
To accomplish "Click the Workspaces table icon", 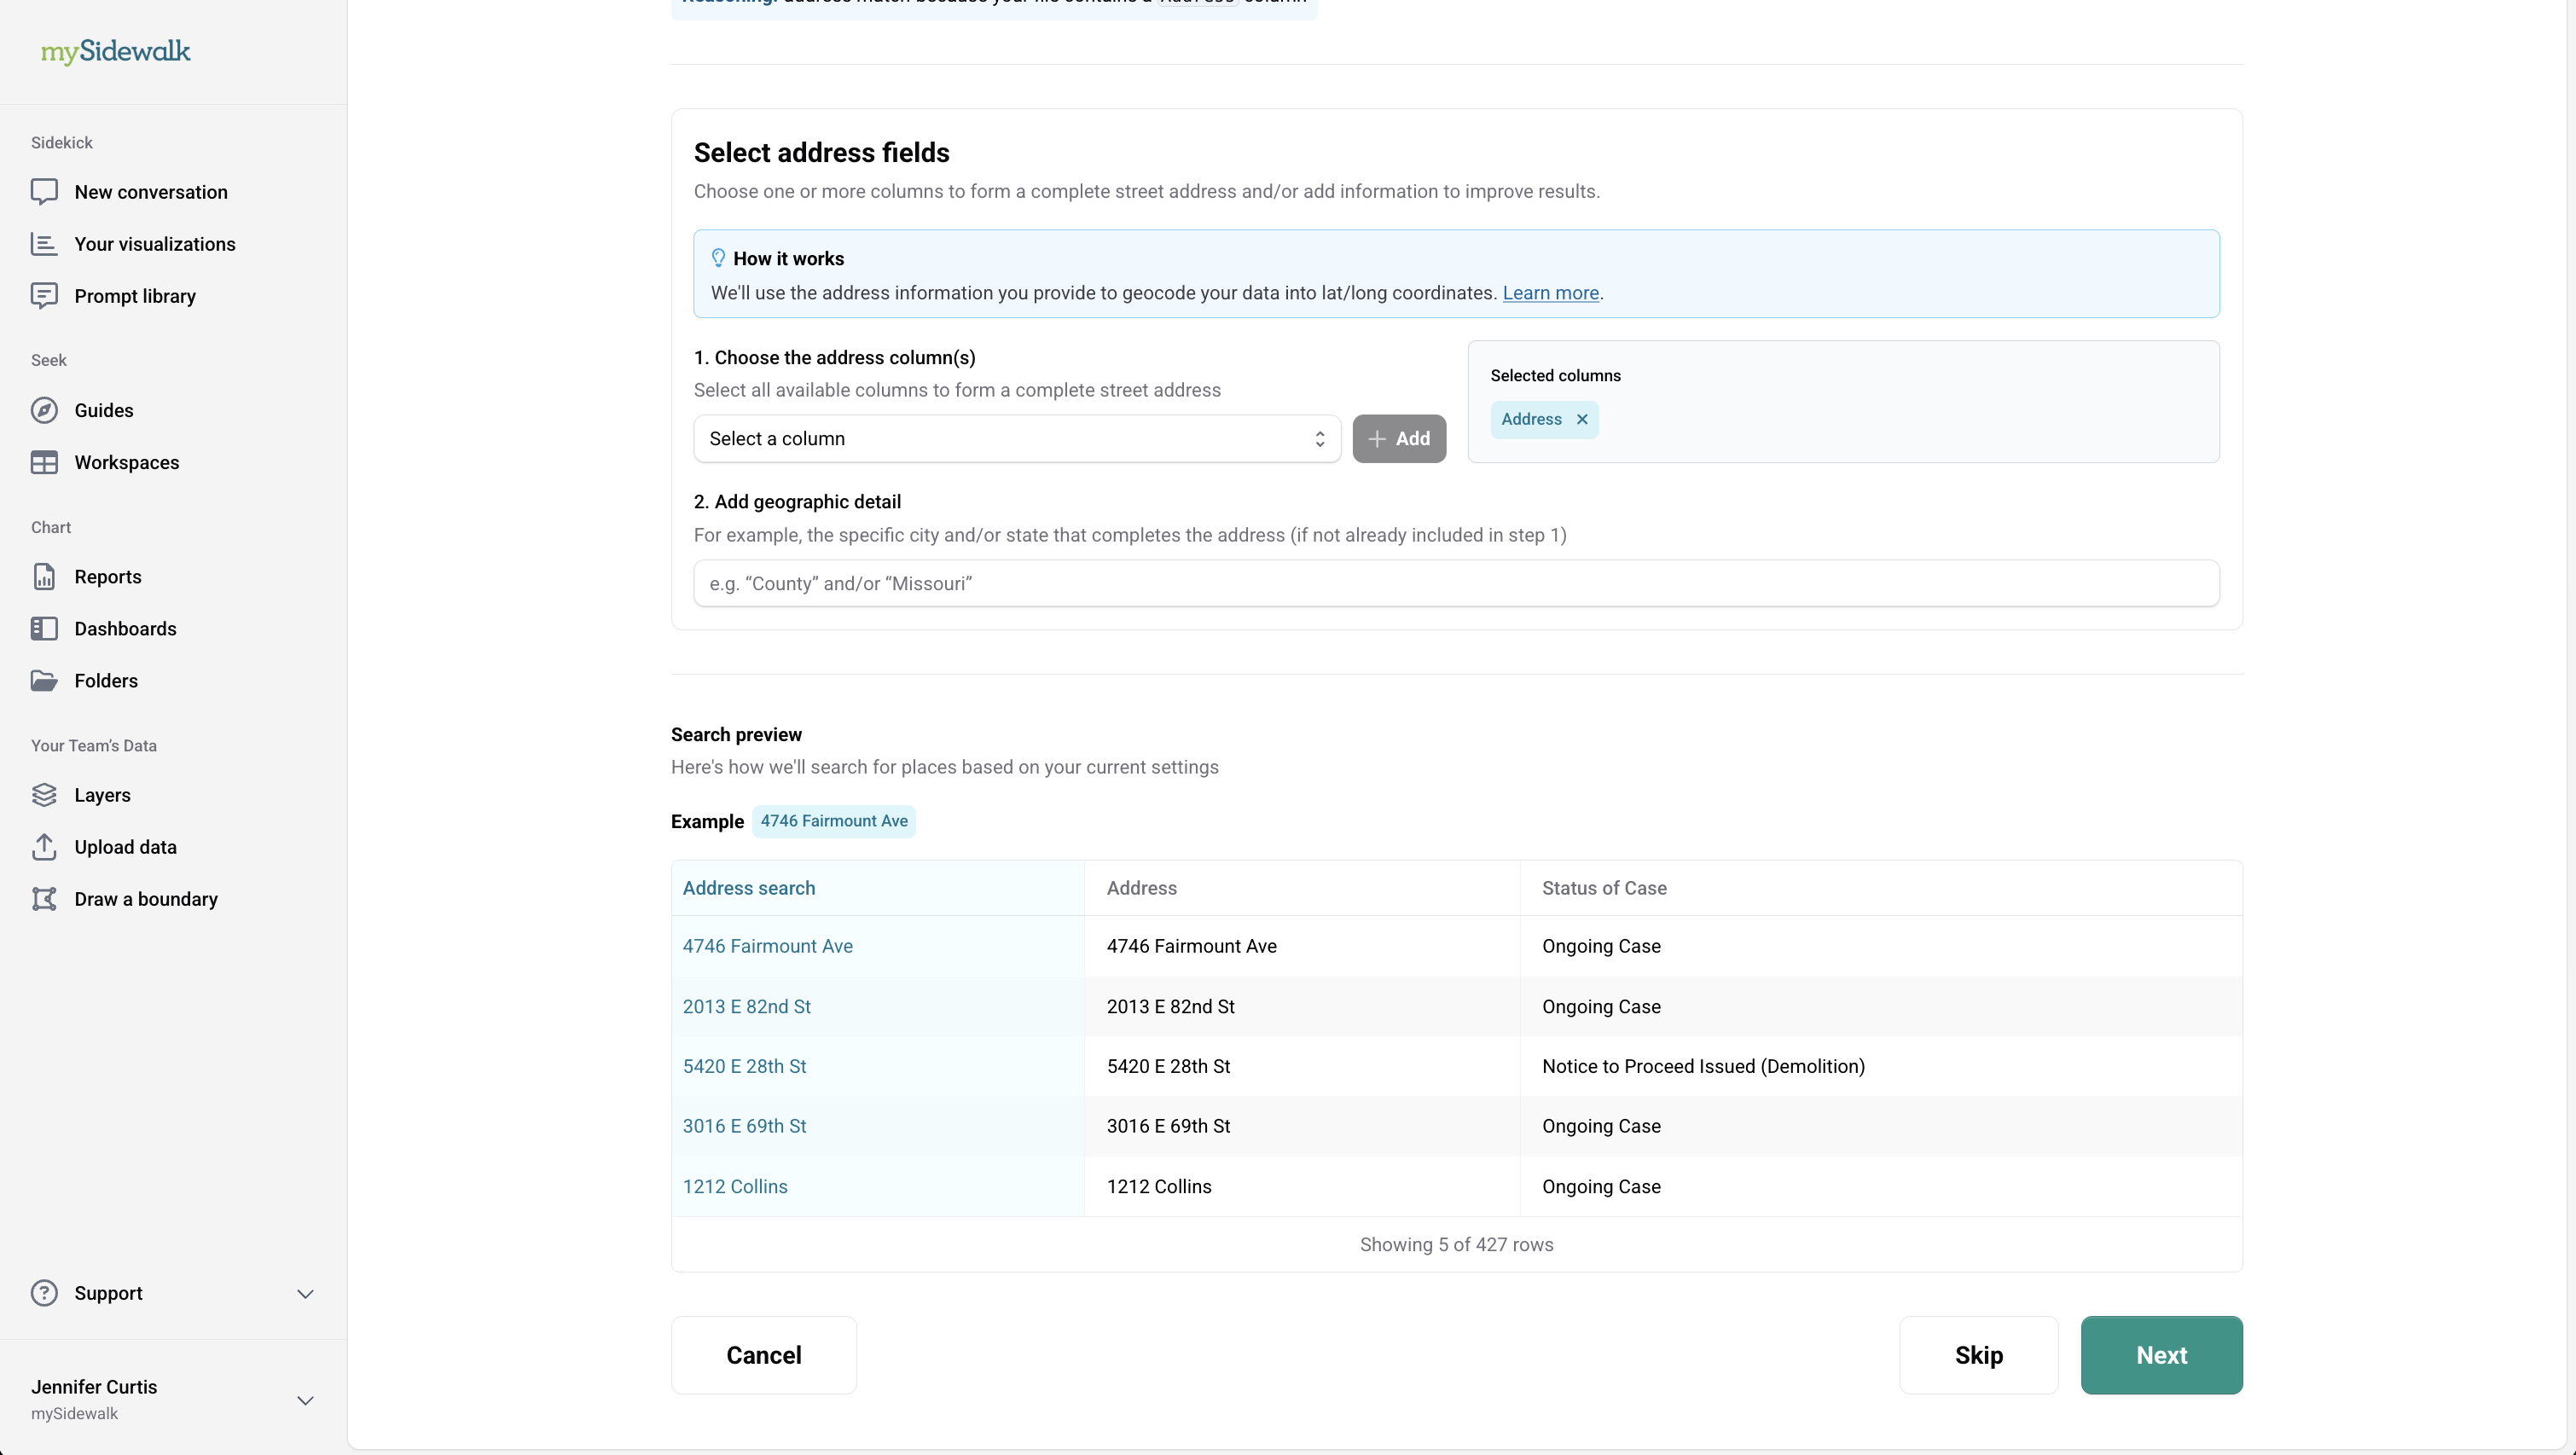I will 44,462.
